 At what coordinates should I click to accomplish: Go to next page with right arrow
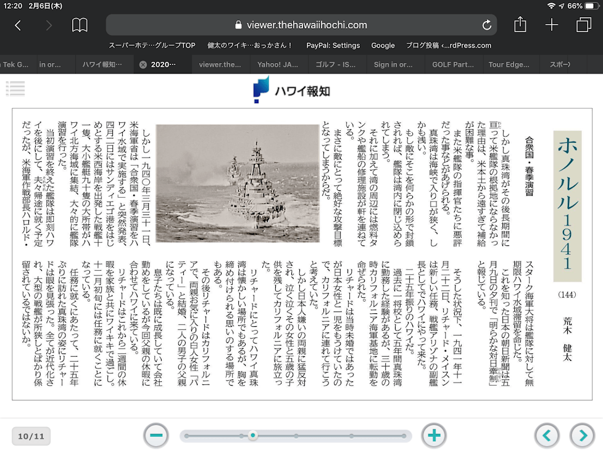point(583,436)
